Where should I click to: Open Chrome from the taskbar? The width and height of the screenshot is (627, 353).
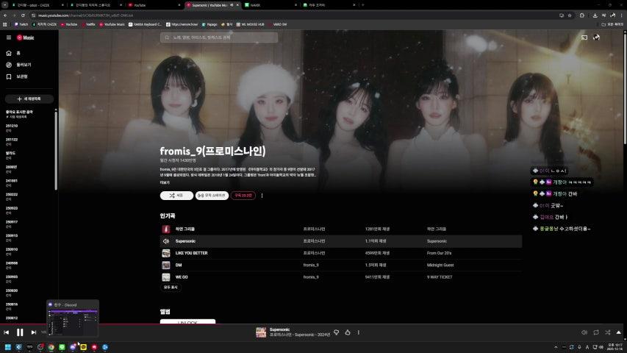tap(51, 347)
